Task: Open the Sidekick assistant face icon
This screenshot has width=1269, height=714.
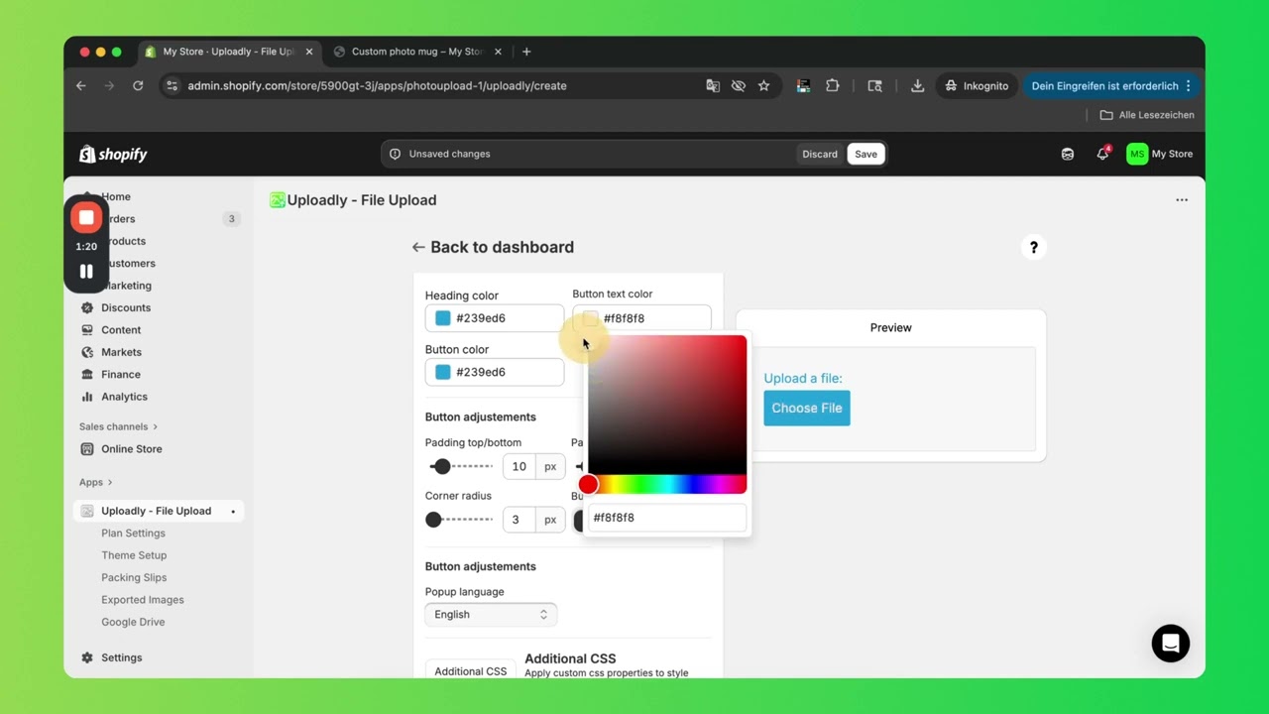Action: pos(1068,154)
